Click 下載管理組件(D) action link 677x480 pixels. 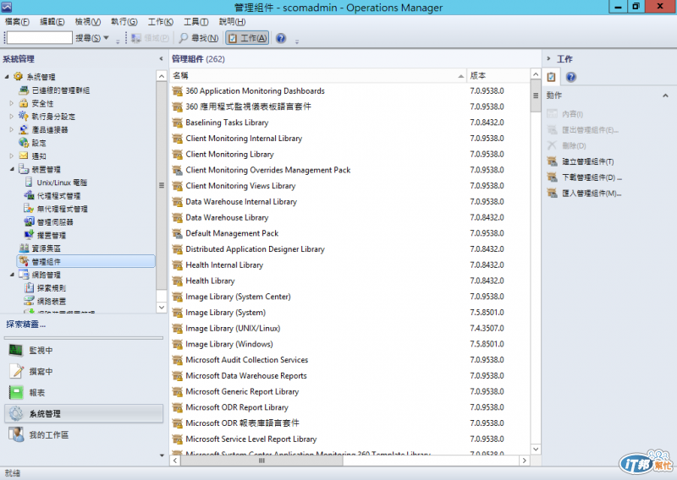[592, 177]
